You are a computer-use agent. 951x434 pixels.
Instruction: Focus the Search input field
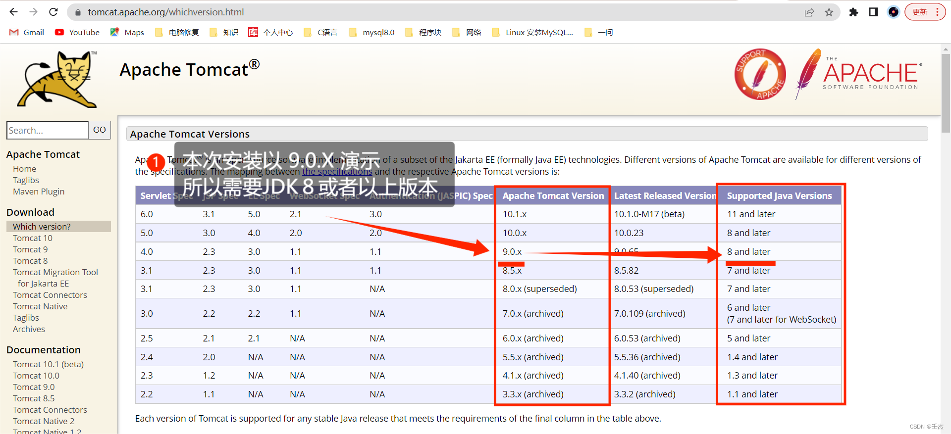[x=48, y=130]
